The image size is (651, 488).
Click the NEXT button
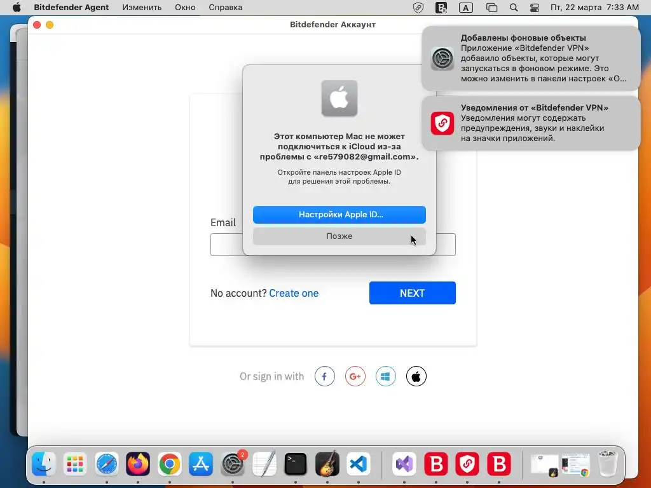click(x=412, y=293)
